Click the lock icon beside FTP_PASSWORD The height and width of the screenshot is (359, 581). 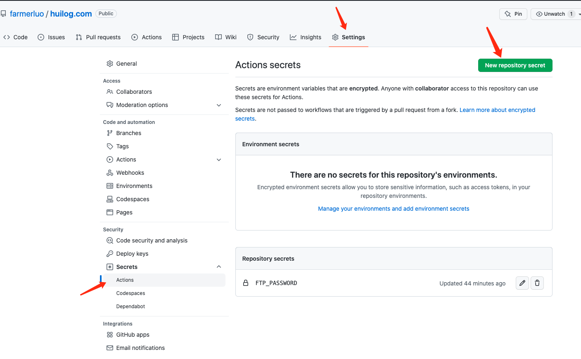coord(246,283)
